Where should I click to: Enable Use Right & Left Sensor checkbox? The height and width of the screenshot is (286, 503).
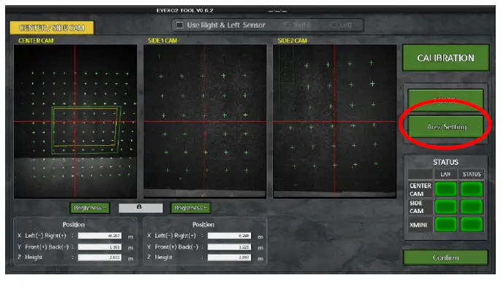(x=180, y=25)
